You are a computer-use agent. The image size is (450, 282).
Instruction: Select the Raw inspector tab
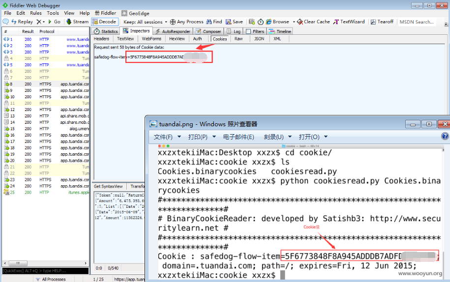(239, 39)
